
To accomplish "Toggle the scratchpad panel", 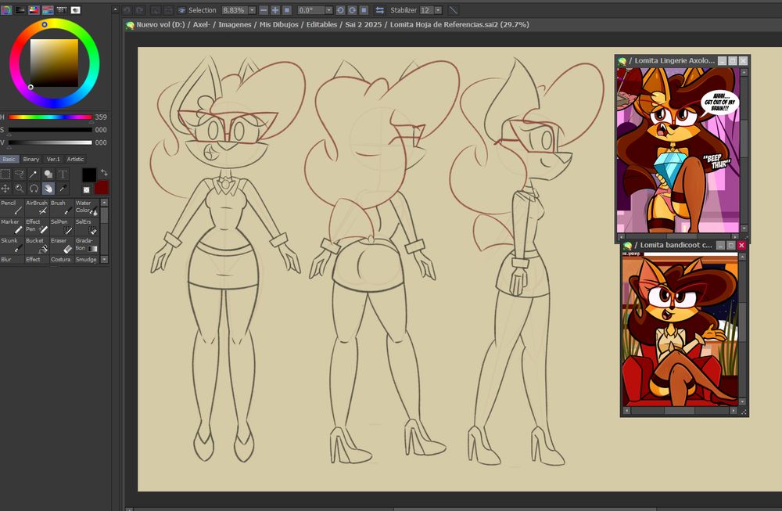I will [x=76, y=9].
